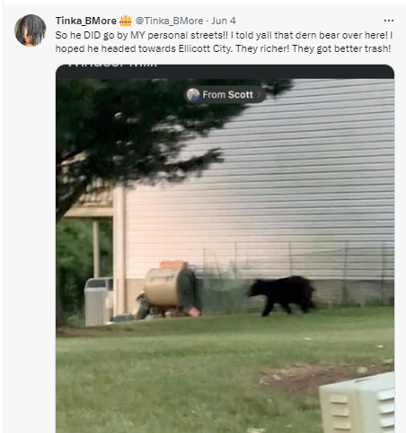Open the @Tinka_BMore handle link

click(169, 21)
